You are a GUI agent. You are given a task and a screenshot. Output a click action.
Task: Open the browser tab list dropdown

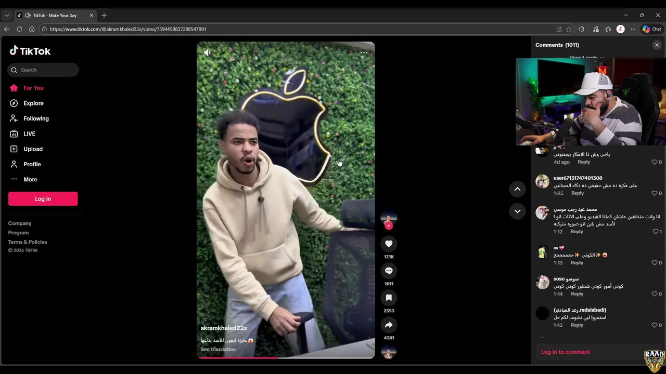(7, 16)
